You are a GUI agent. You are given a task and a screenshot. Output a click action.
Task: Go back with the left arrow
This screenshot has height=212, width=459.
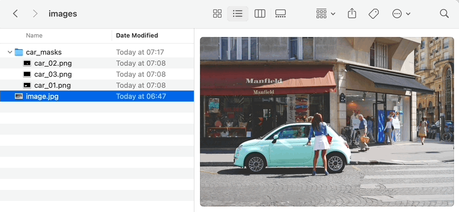tap(15, 13)
